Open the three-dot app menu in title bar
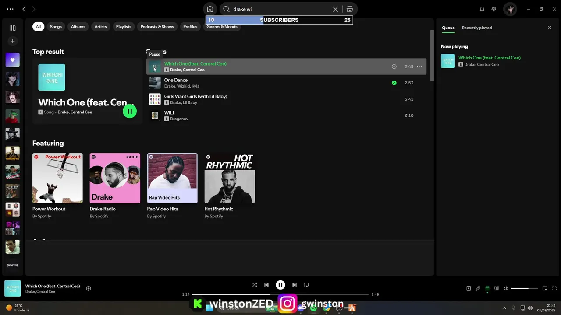The width and height of the screenshot is (561, 315). pyautogui.click(x=10, y=9)
